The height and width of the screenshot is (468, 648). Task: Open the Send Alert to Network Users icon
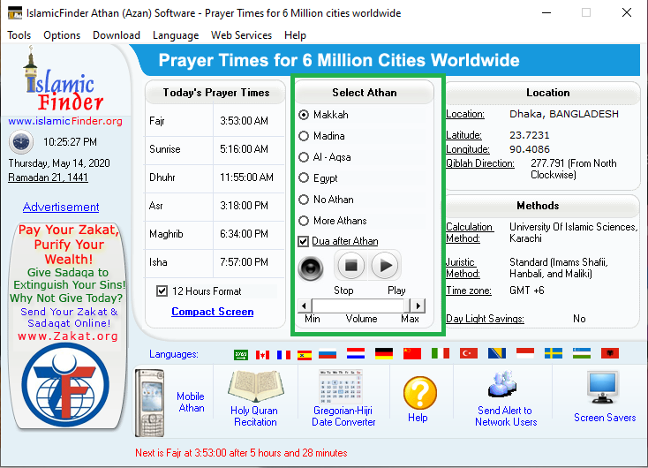click(x=502, y=384)
